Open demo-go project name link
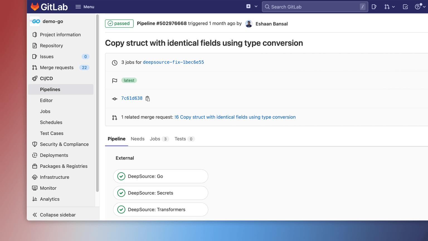The width and height of the screenshot is (428, 241). 53,21
